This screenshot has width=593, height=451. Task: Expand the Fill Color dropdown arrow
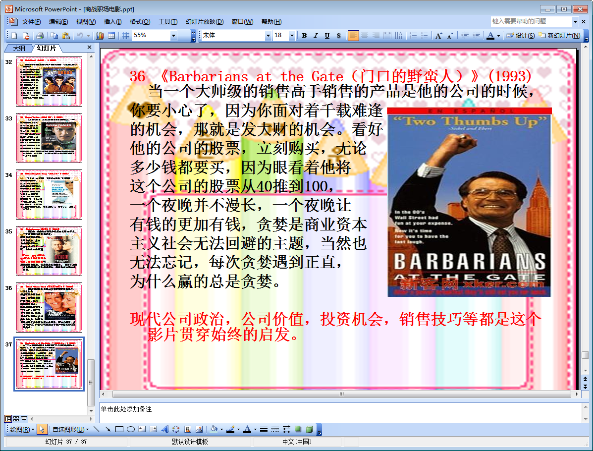click(221, 429)
